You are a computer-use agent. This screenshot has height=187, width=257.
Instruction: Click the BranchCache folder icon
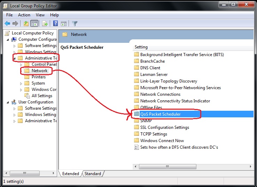click(x=137, y=61)
